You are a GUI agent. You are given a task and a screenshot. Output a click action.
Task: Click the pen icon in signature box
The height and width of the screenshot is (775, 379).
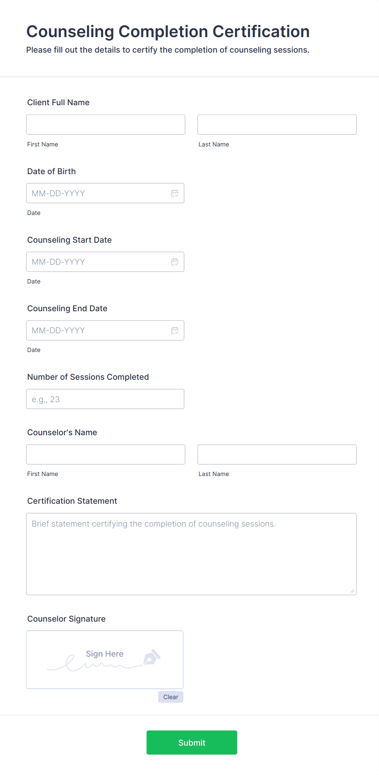tap(152, 657)
